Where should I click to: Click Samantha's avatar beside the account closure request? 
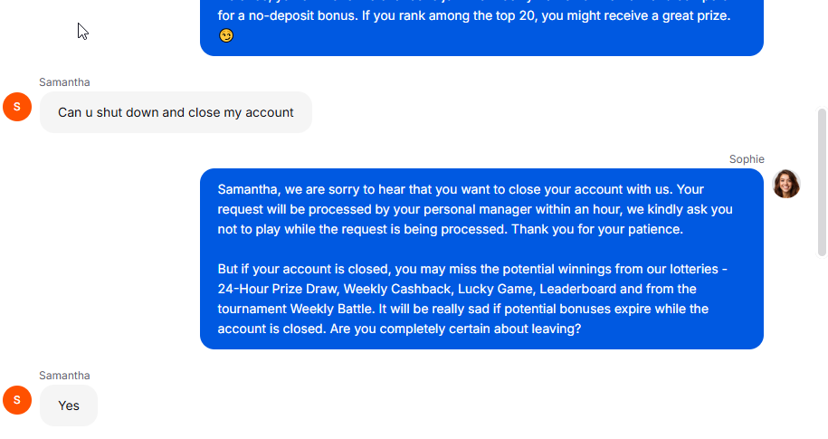click(17, 107)
